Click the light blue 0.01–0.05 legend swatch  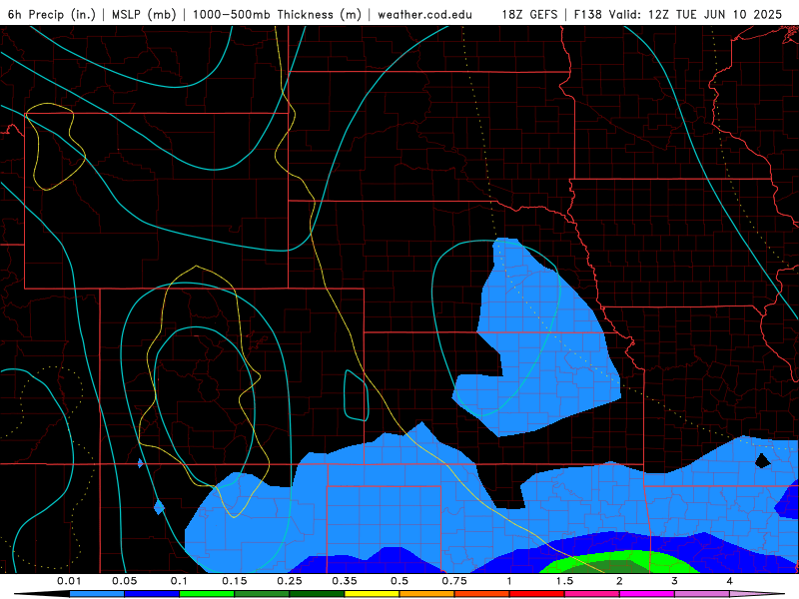tap(96, 594)
